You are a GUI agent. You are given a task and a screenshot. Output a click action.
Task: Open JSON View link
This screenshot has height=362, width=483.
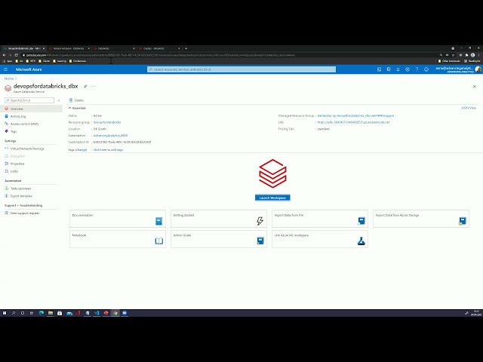pyautogui.click(x=469, y=108)
